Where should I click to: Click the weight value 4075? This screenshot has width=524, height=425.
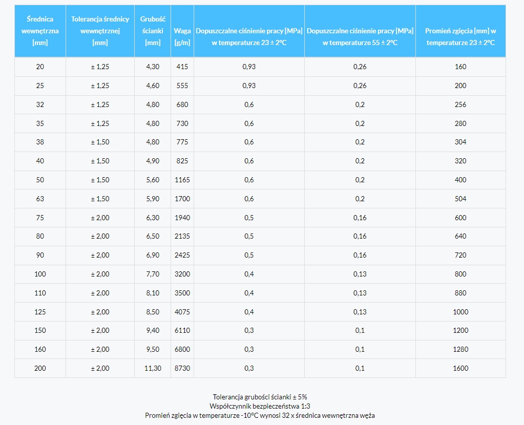tap(182, 312)
